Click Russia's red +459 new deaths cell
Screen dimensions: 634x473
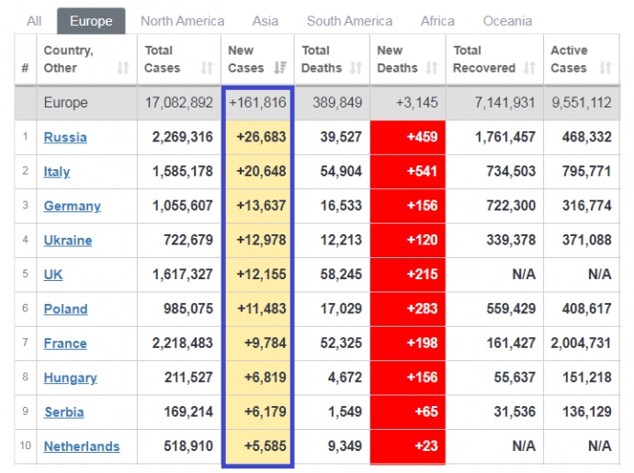coord(408,138)
